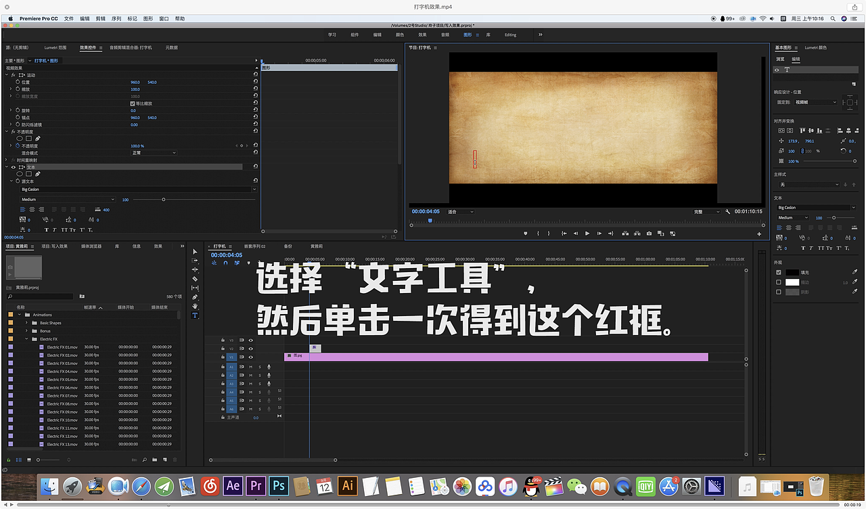The width and height of the screenshot is (866, 509).
Task: Enable the 描边 stroke checkbox in 外观
Action: [x=779, y=282]
